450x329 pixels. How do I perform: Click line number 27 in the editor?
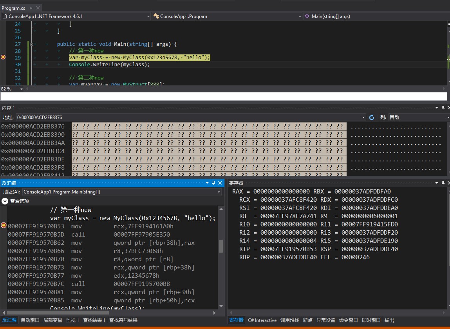pos(18,44)
